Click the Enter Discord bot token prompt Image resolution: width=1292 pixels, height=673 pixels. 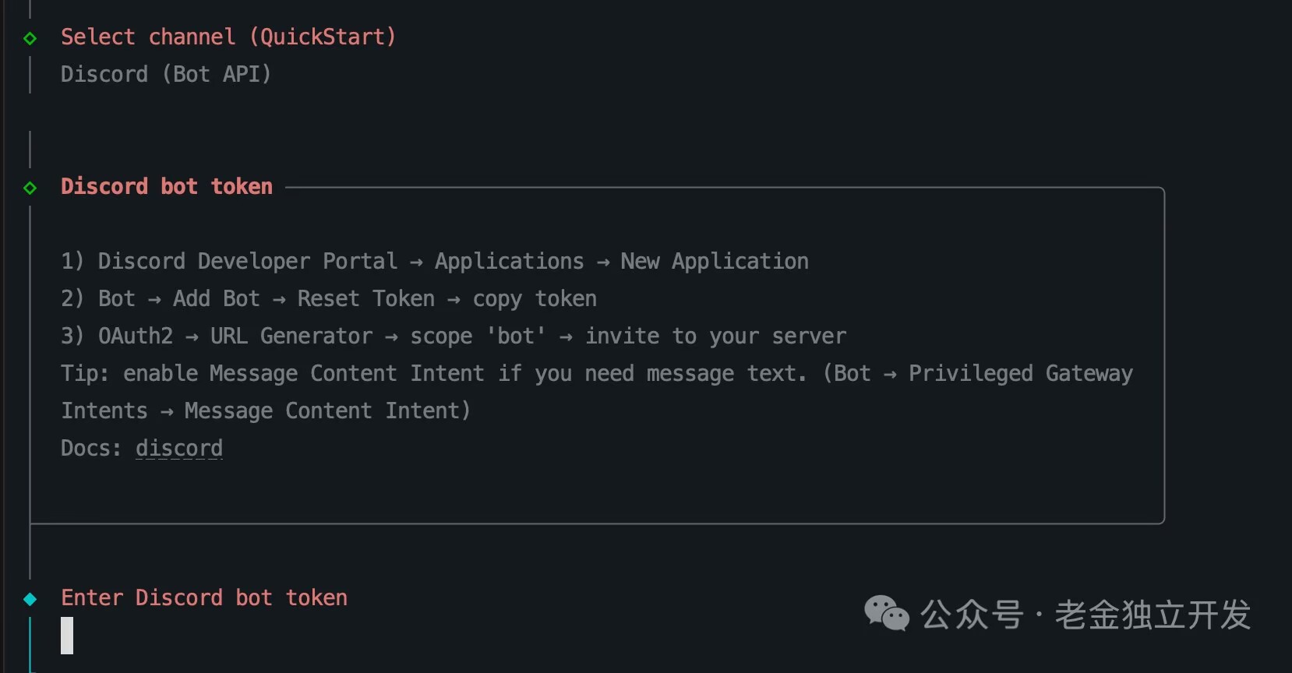pyautogui.click(x=204, y=598)
